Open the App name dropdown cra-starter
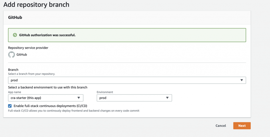The width and height of the screenshot is (270, 137). click(x=42, y=98)
